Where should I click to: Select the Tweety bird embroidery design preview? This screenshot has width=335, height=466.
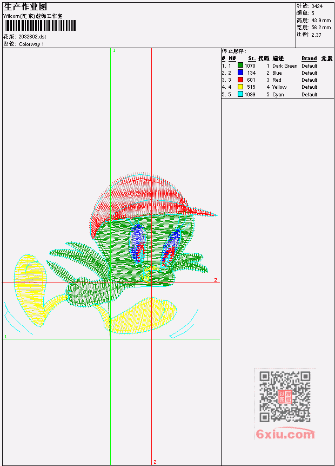tap(110, 255)
